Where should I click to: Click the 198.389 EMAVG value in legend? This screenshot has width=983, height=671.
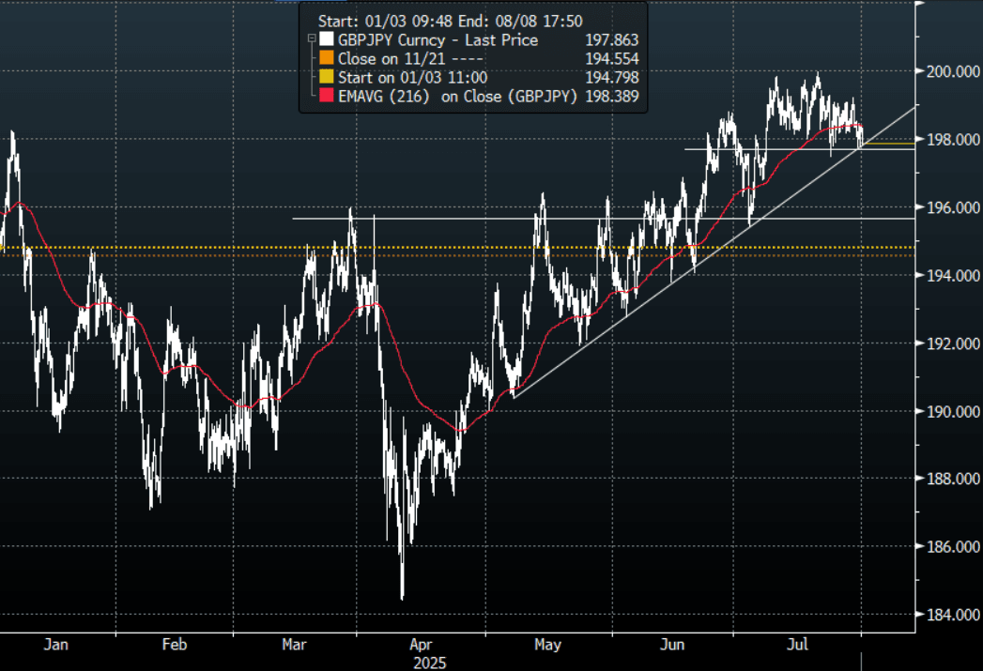612,96
